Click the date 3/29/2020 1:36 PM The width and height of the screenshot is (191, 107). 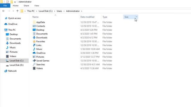point(89,53)
